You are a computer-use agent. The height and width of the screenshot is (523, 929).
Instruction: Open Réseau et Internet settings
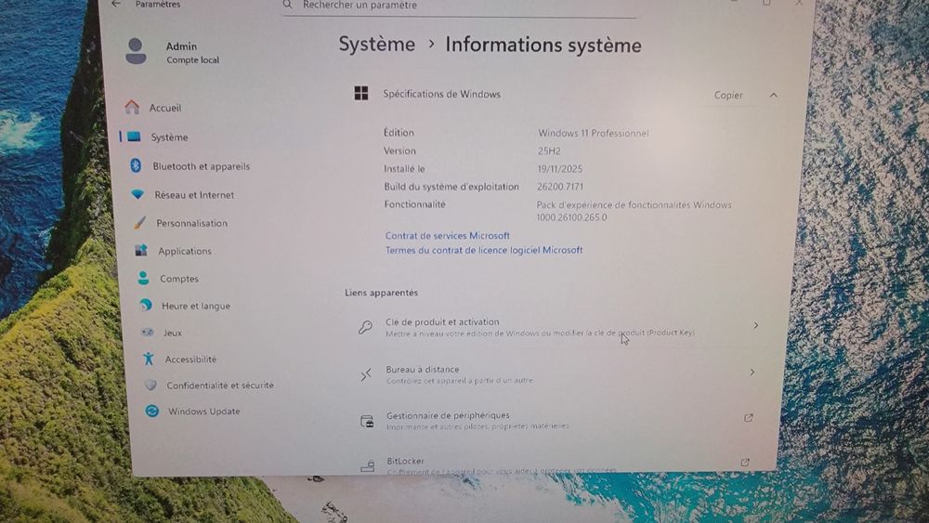click(194, 195)
